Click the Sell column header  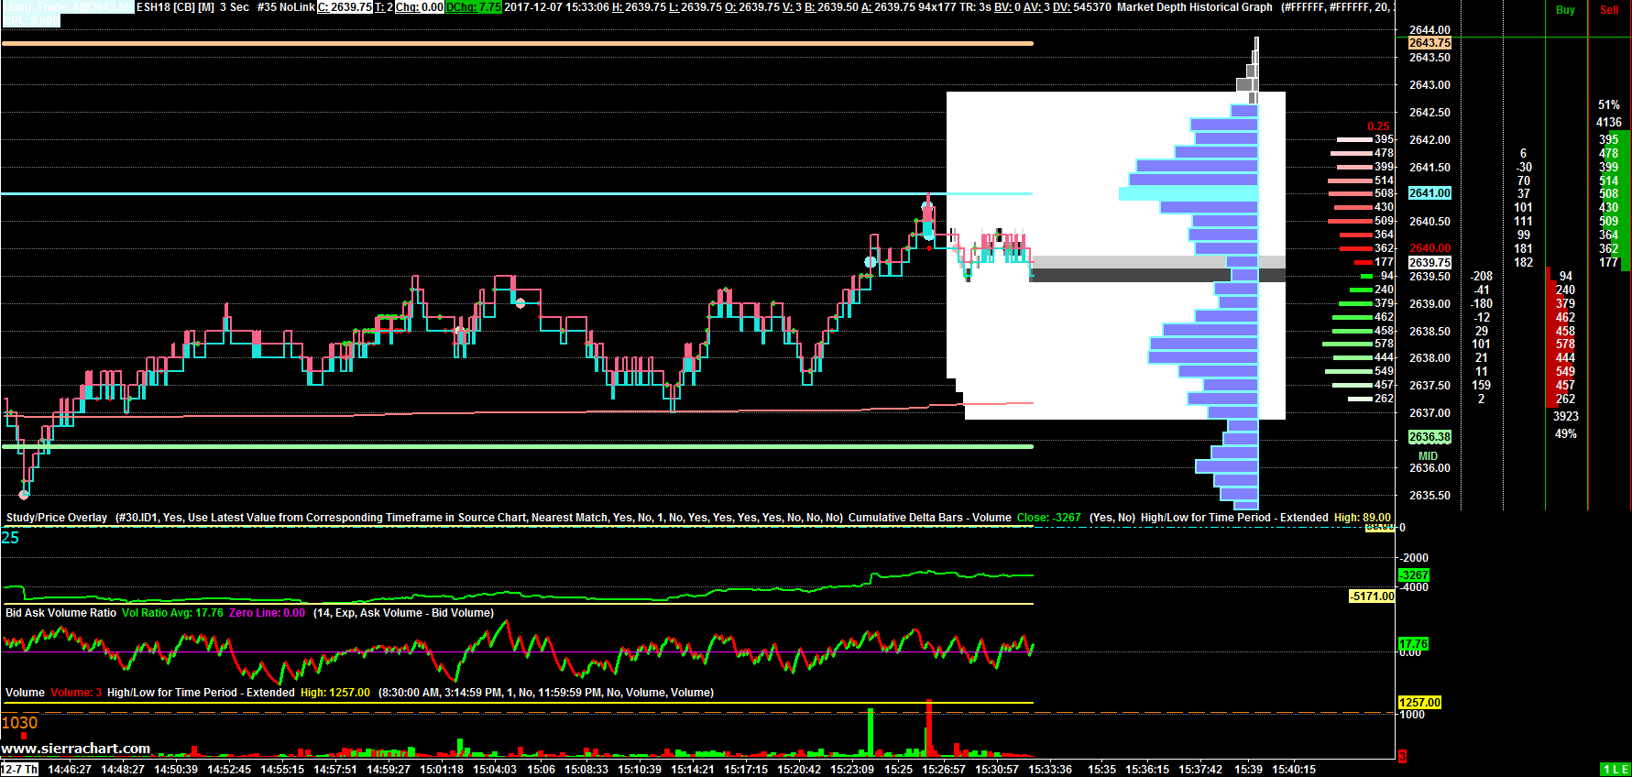[1609, 10]
